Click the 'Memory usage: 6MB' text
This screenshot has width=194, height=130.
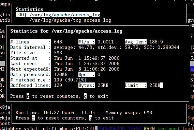[129, 112]
